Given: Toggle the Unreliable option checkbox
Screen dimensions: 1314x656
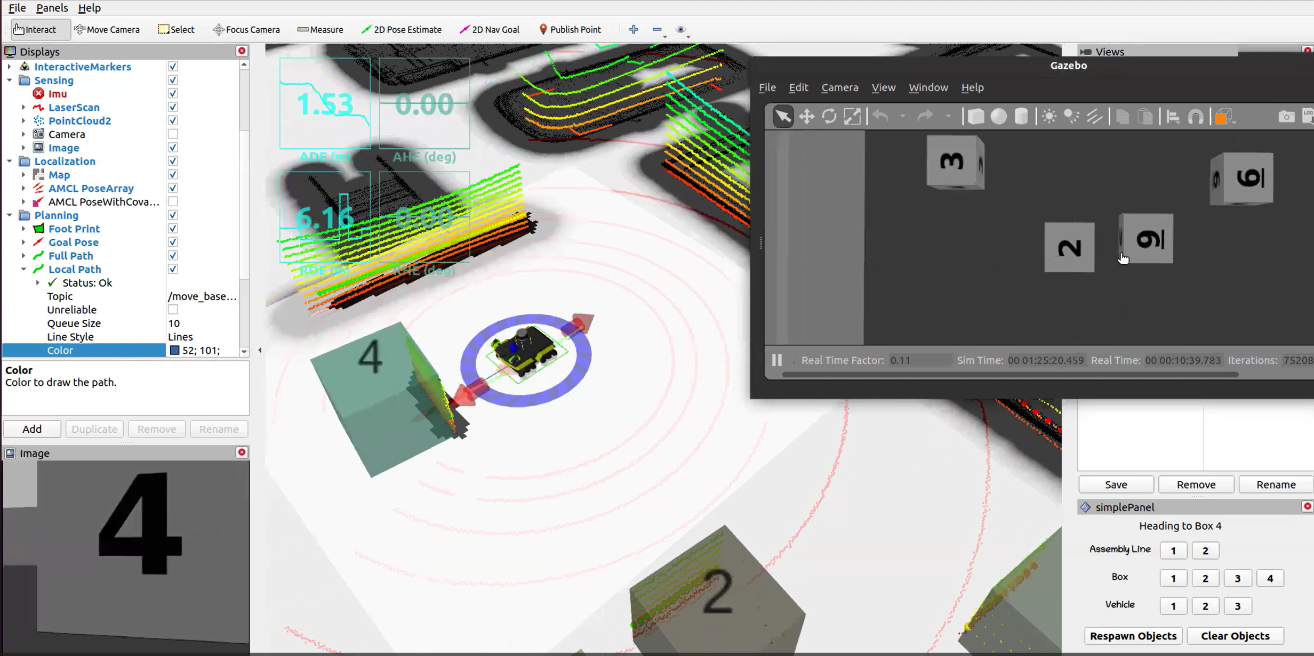Looking at the screenshot, I should (x=173, y=310).
